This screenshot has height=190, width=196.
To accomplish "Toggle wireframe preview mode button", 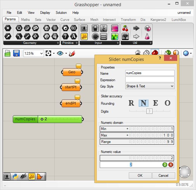I will 146,52.
